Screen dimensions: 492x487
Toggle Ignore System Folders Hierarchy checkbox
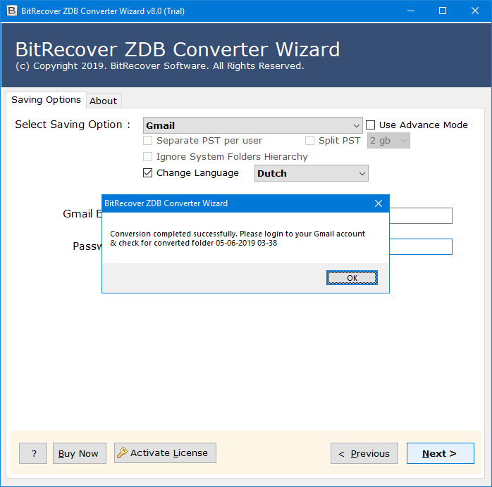pos(148,156)
